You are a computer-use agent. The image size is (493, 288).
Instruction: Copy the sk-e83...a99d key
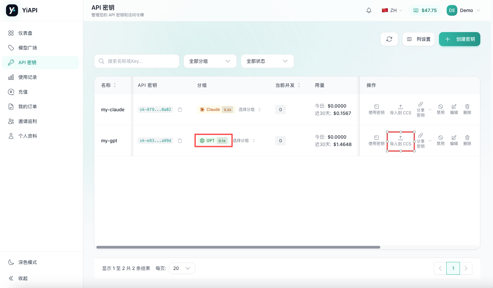pos(180,141)
